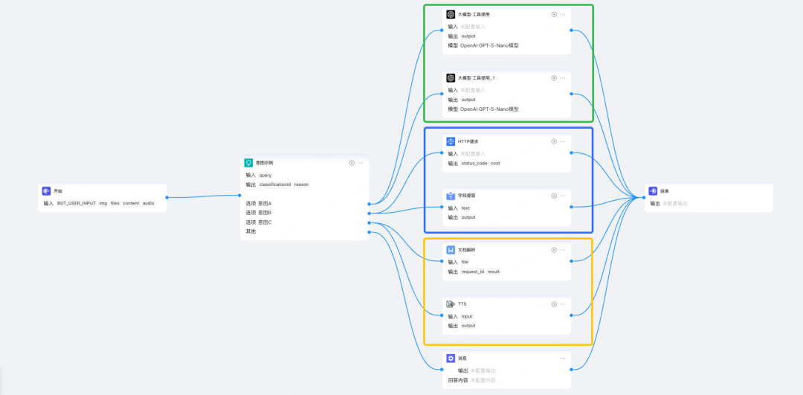The height and width of the screenshot is (395, 803).
Task: Click the 开始 start node icon
Action: point(46,191)
